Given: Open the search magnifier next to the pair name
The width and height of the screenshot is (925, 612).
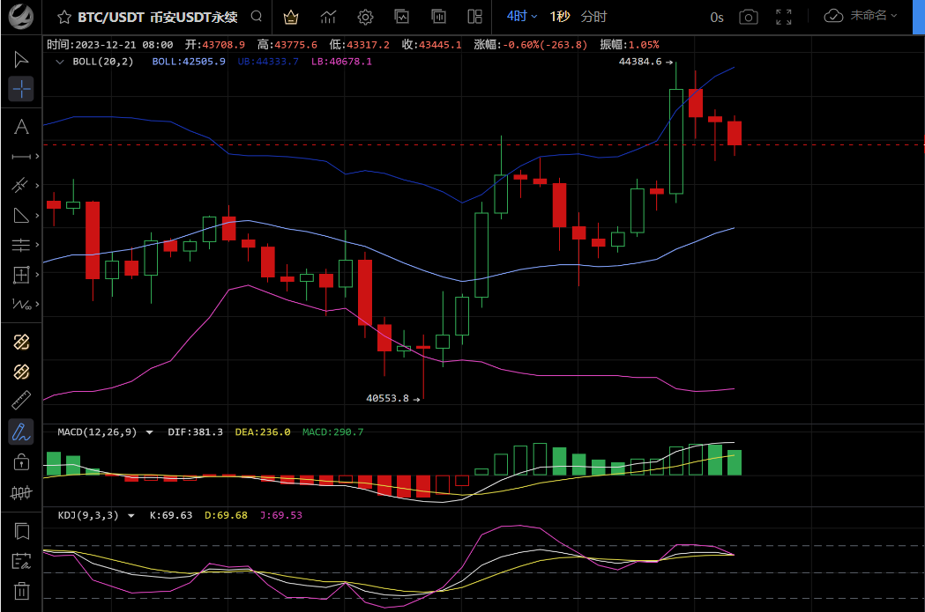Looking at the screenshot, I should [256, 17].
